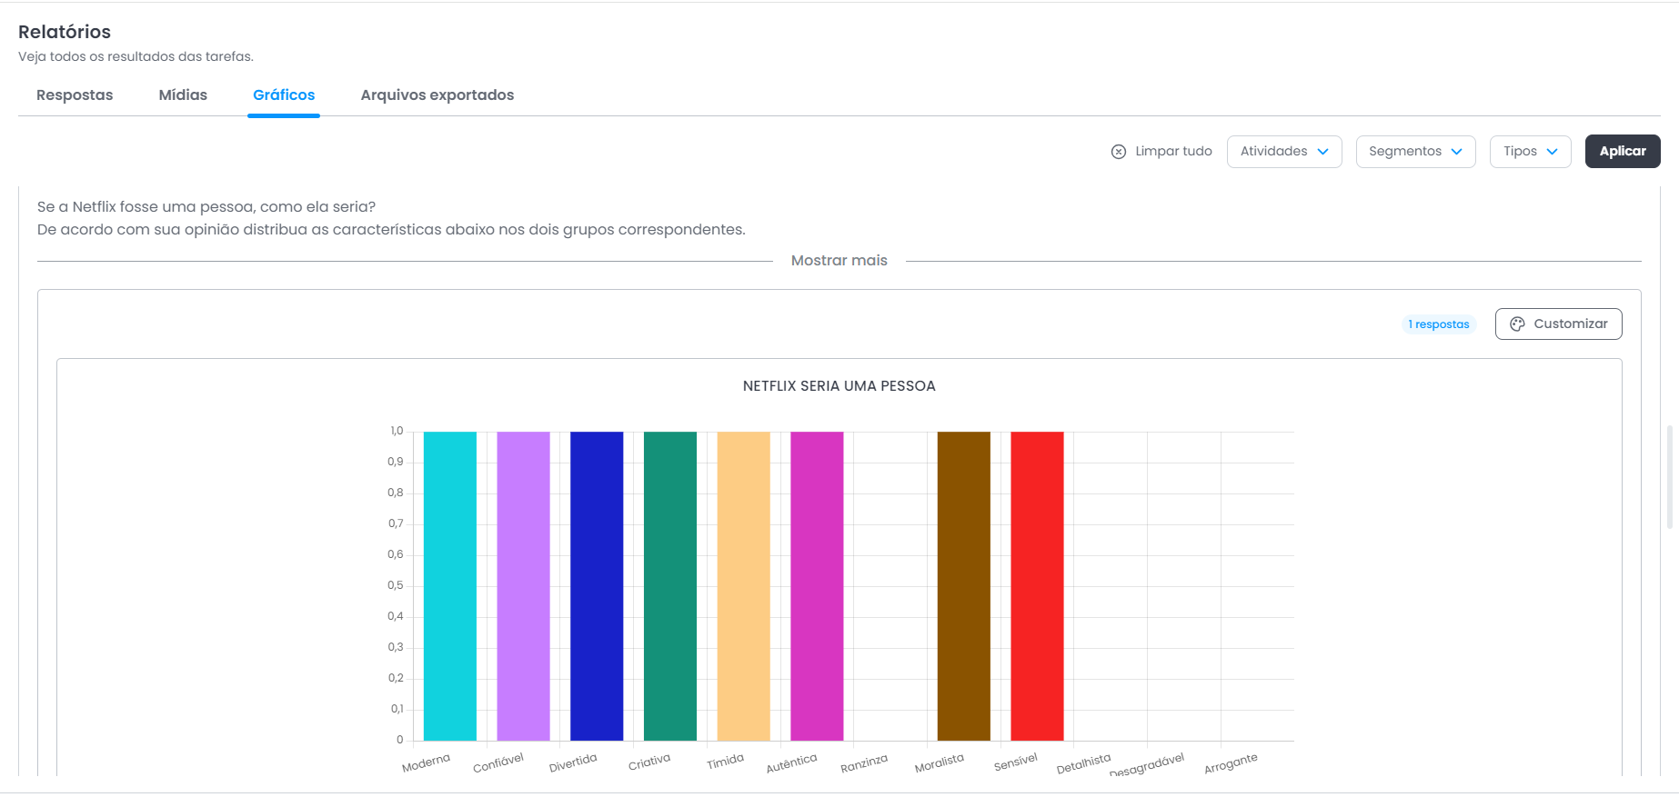Click the Netflix question text line
This screenshot has width=1679, height=797.
[x=206, y=207]
